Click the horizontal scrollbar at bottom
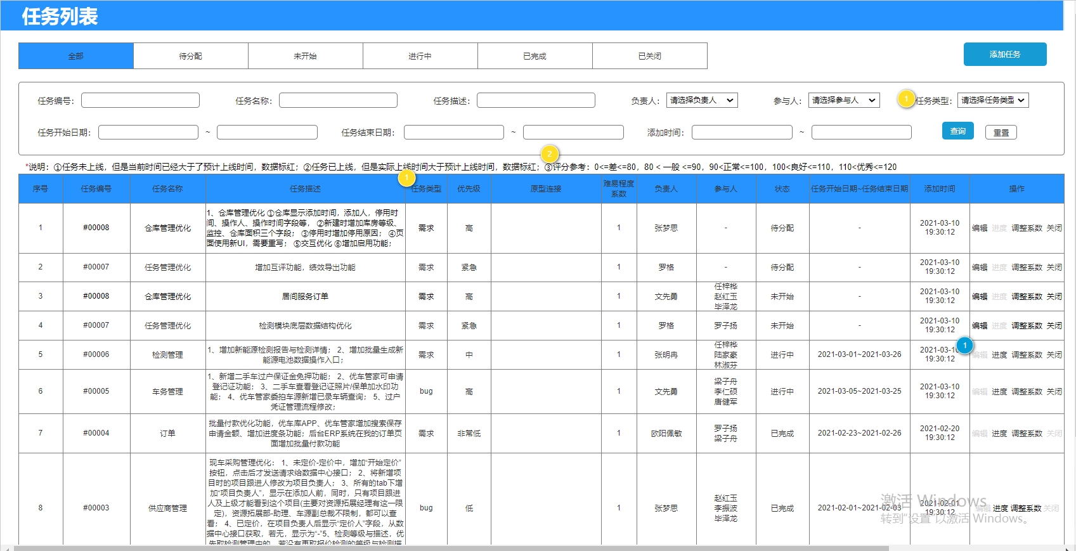The image size is (1076, 551). 451,548
